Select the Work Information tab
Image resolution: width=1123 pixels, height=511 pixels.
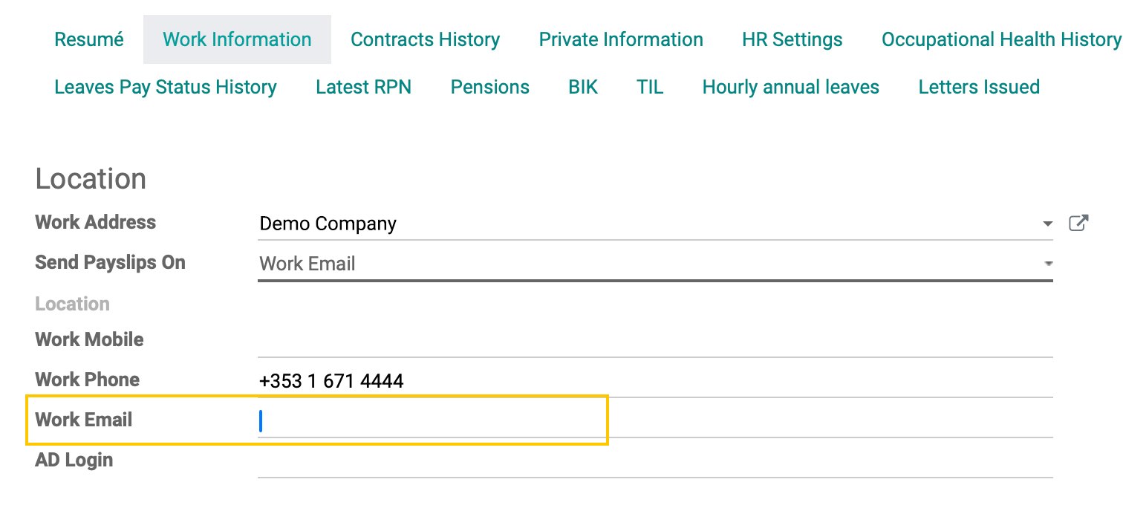[237, 39]
